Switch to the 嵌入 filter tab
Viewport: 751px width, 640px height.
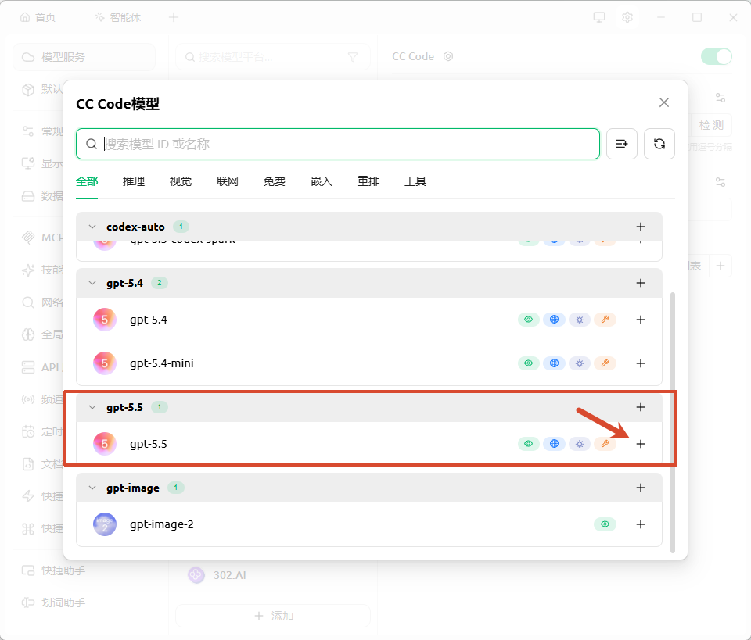(322, 182)
